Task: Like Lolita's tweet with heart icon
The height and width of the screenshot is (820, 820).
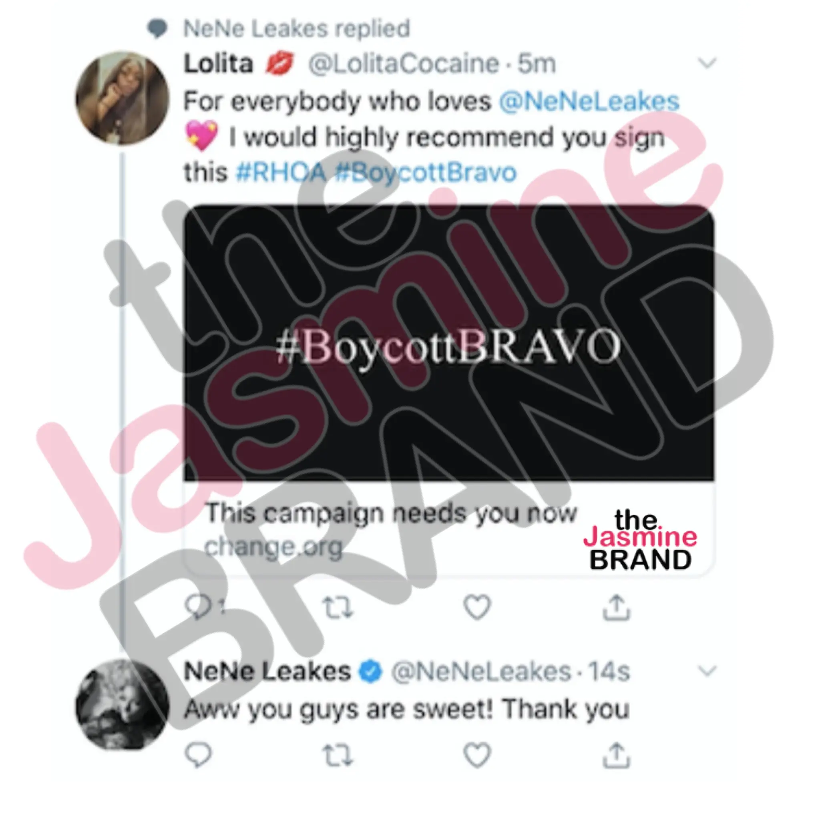Action: (x=477, y=607)
